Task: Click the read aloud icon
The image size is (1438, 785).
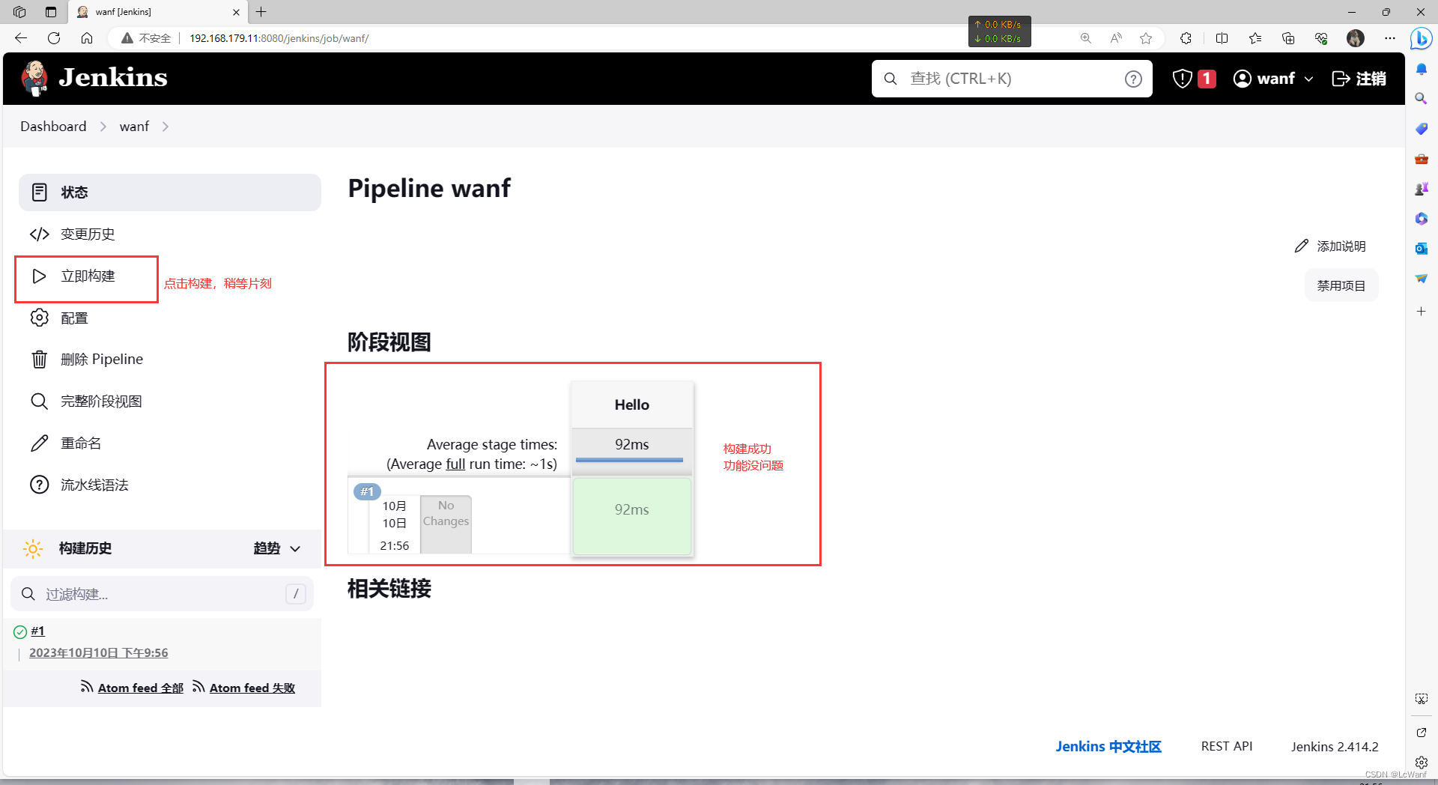Action: coord(1116,38)
